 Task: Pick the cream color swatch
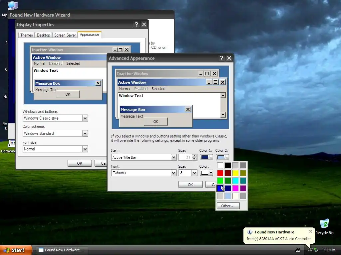235,196
